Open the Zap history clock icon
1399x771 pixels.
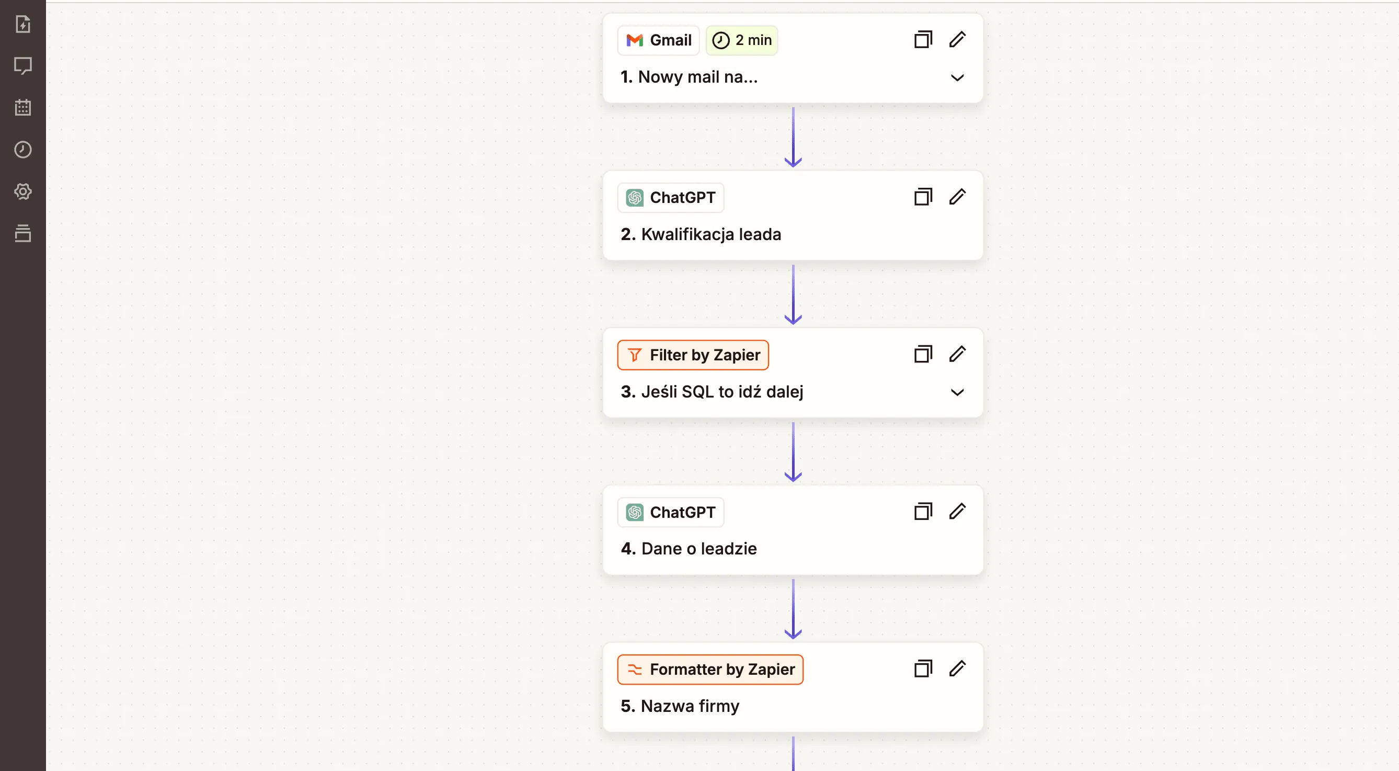23,150
